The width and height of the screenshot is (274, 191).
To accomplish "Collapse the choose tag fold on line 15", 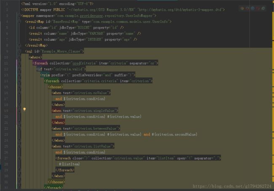I will (19, 87).
